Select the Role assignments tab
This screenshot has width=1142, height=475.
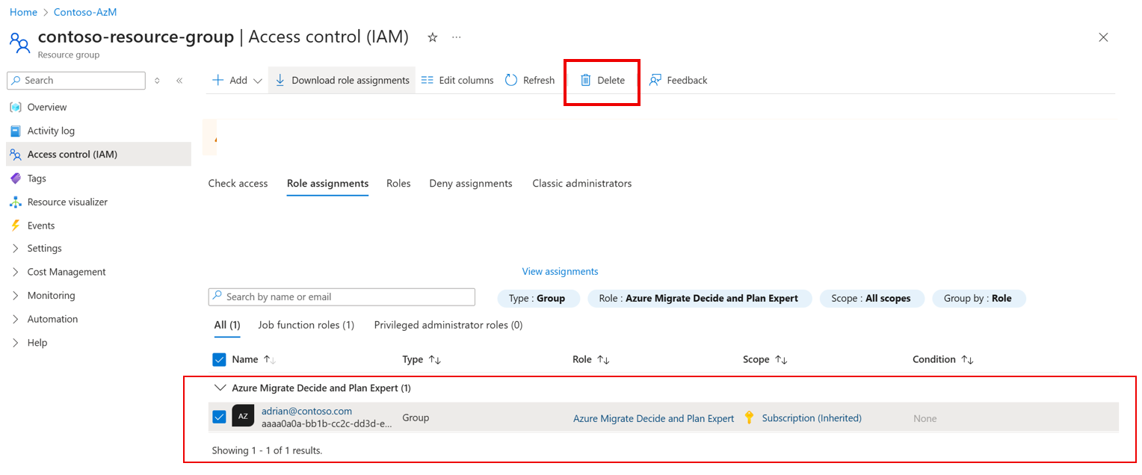click(x=327, y=184)
